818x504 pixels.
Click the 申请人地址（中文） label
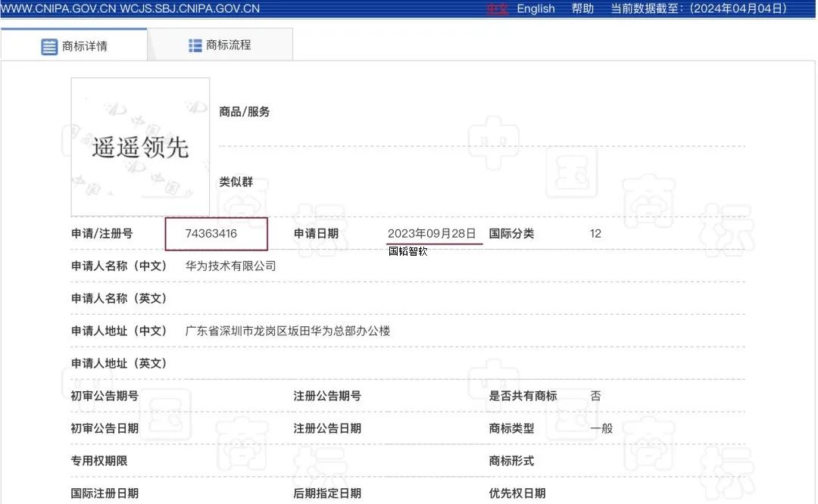click(119, 331)
